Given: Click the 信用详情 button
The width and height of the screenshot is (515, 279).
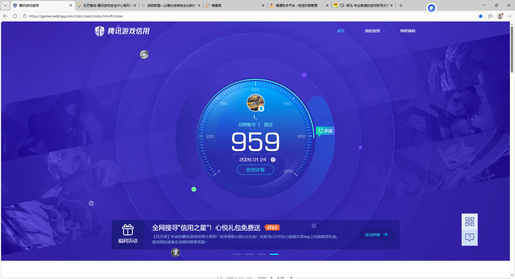Looking at the screenshot, I should click(x=255, y=170).
